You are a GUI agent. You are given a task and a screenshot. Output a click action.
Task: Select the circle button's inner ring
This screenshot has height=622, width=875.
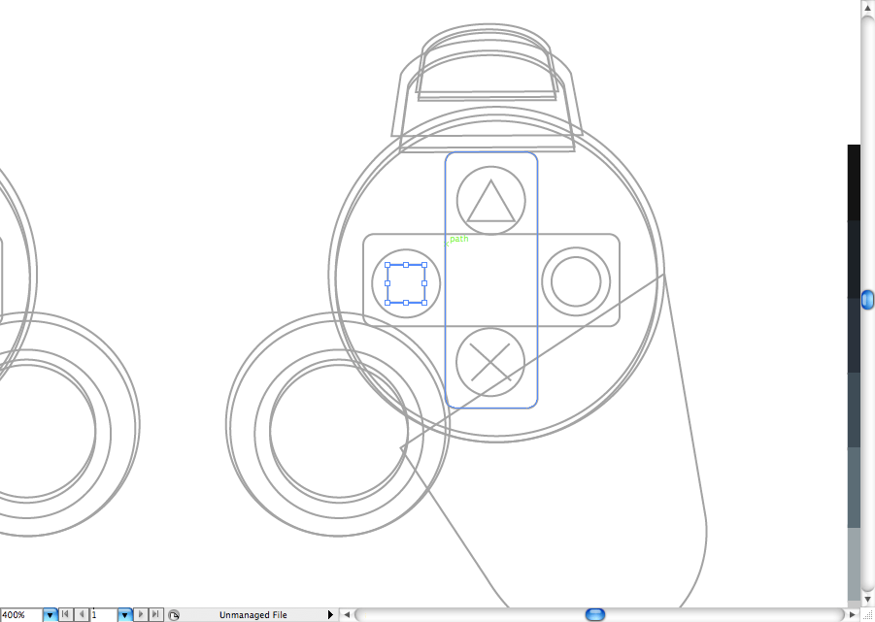(x=576, y=281)
